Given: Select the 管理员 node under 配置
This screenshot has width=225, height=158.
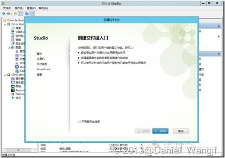Looking at the screenshot, I should click(x=20, y=51).
